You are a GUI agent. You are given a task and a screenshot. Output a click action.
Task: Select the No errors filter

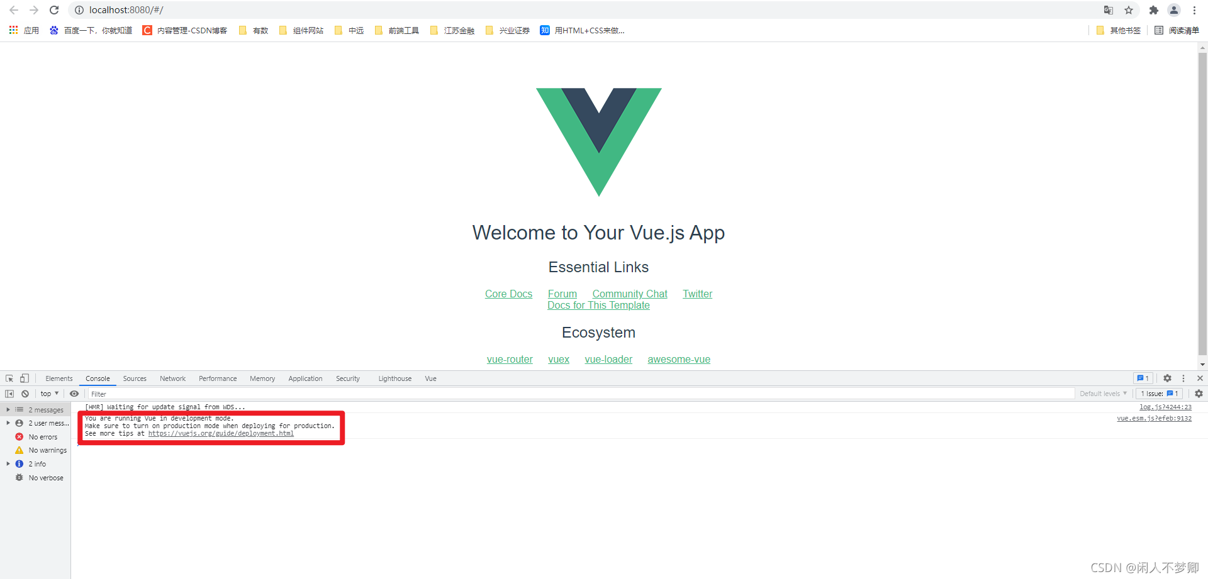[43, 436]
